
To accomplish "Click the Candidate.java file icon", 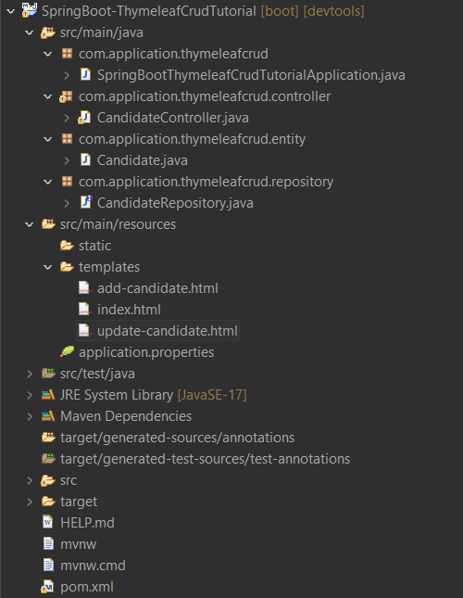I will (x=86, y=159).
